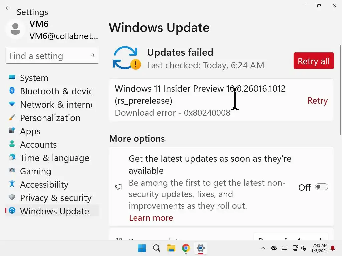Image resolution: width=342 pixels, height=256 pixels.
Task: Click the back arrow in Settings
Action: [8, 8]
